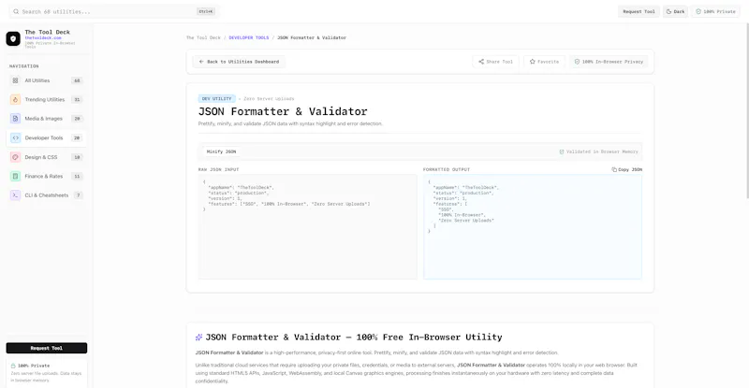749x388 pixels.
Task: Click the Favorite star icon
Action: tap(532, 62)
